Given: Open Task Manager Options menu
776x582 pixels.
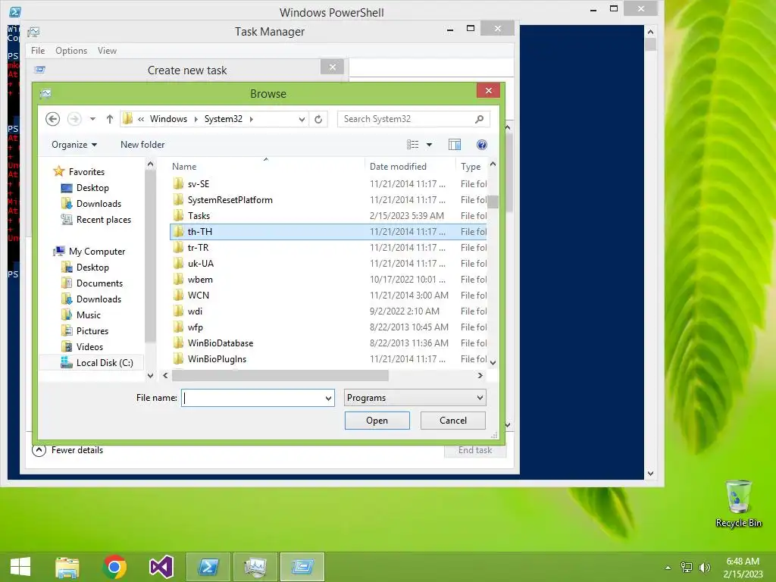Looking at the screenshot, I should click(71, 51).
